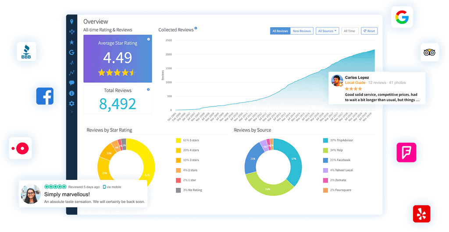Toggle the 61% 5 stars legend swatch
Viewport: 449px width, 232px height.
point(178,140)
